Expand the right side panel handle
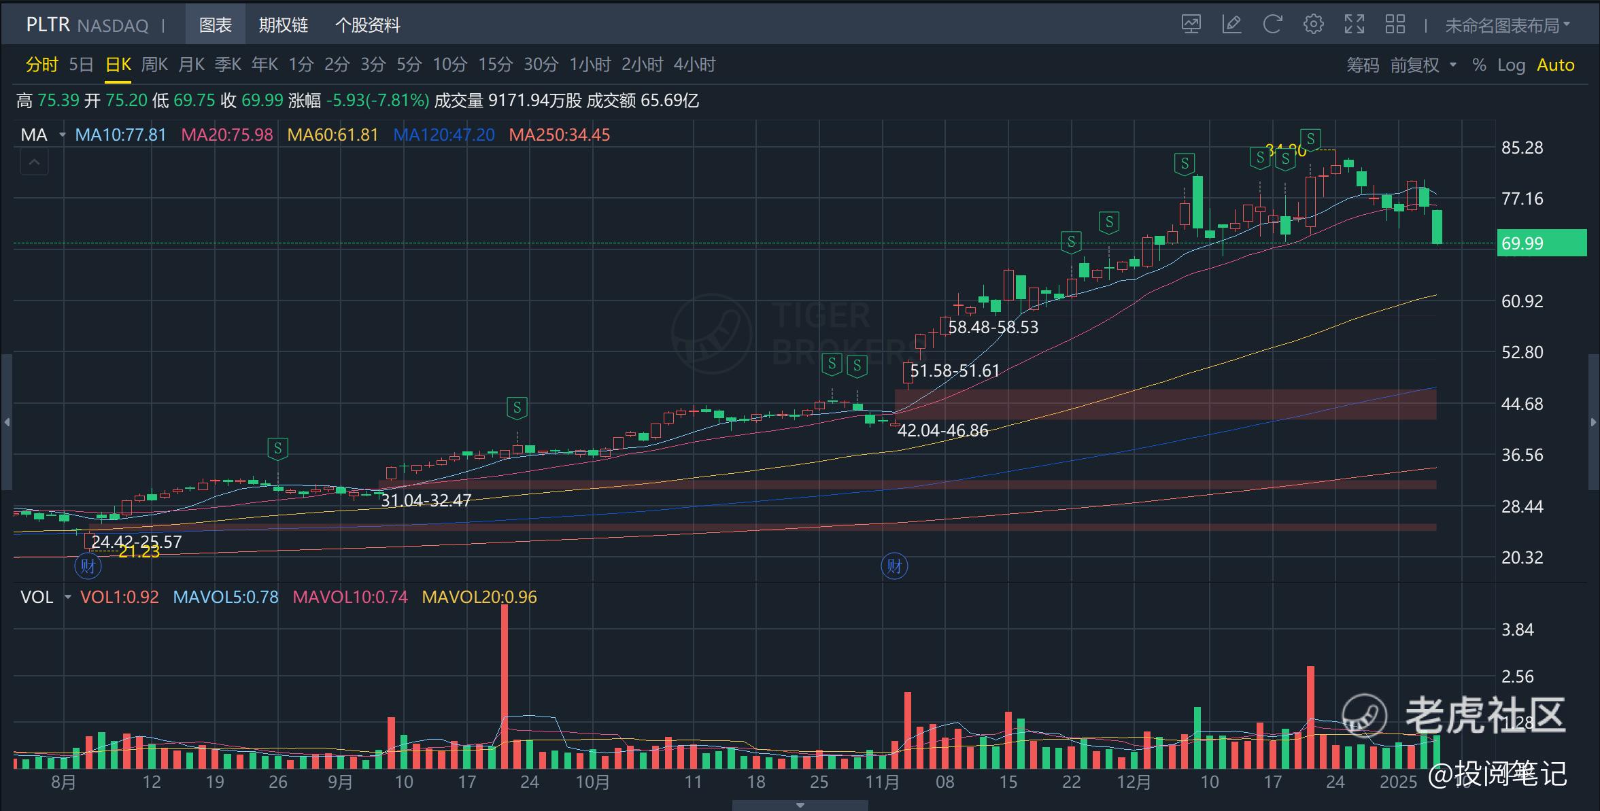Screen dimensions: 1600x811 point(1594,422)
